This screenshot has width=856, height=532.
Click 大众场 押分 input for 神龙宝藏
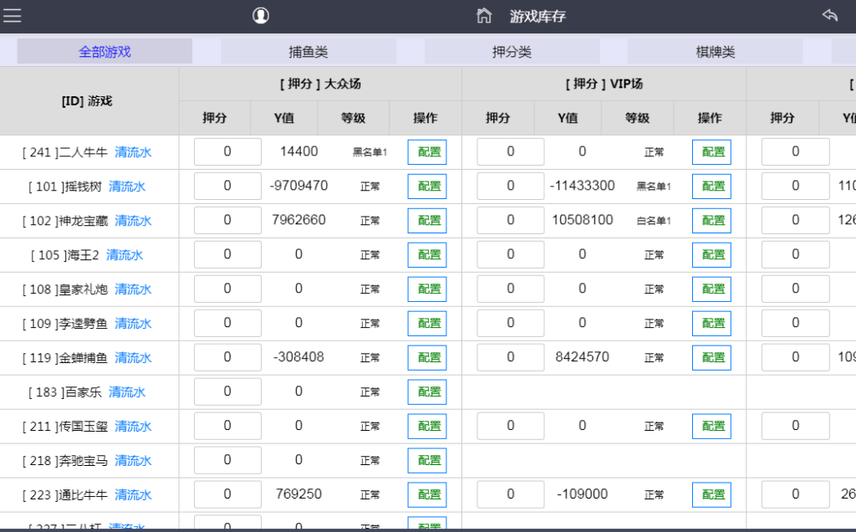tap(227, 221)
